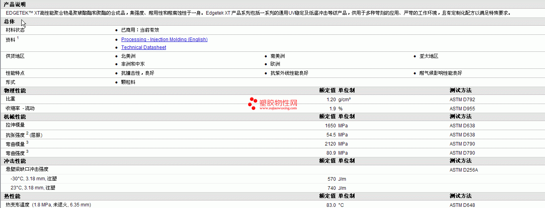This screenshot has height=208, width=545.
Task: Click the 740 impact strength value
Action: (332, 188)
